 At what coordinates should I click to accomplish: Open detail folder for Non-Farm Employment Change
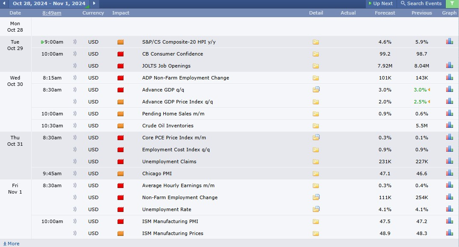pos(316,197)
